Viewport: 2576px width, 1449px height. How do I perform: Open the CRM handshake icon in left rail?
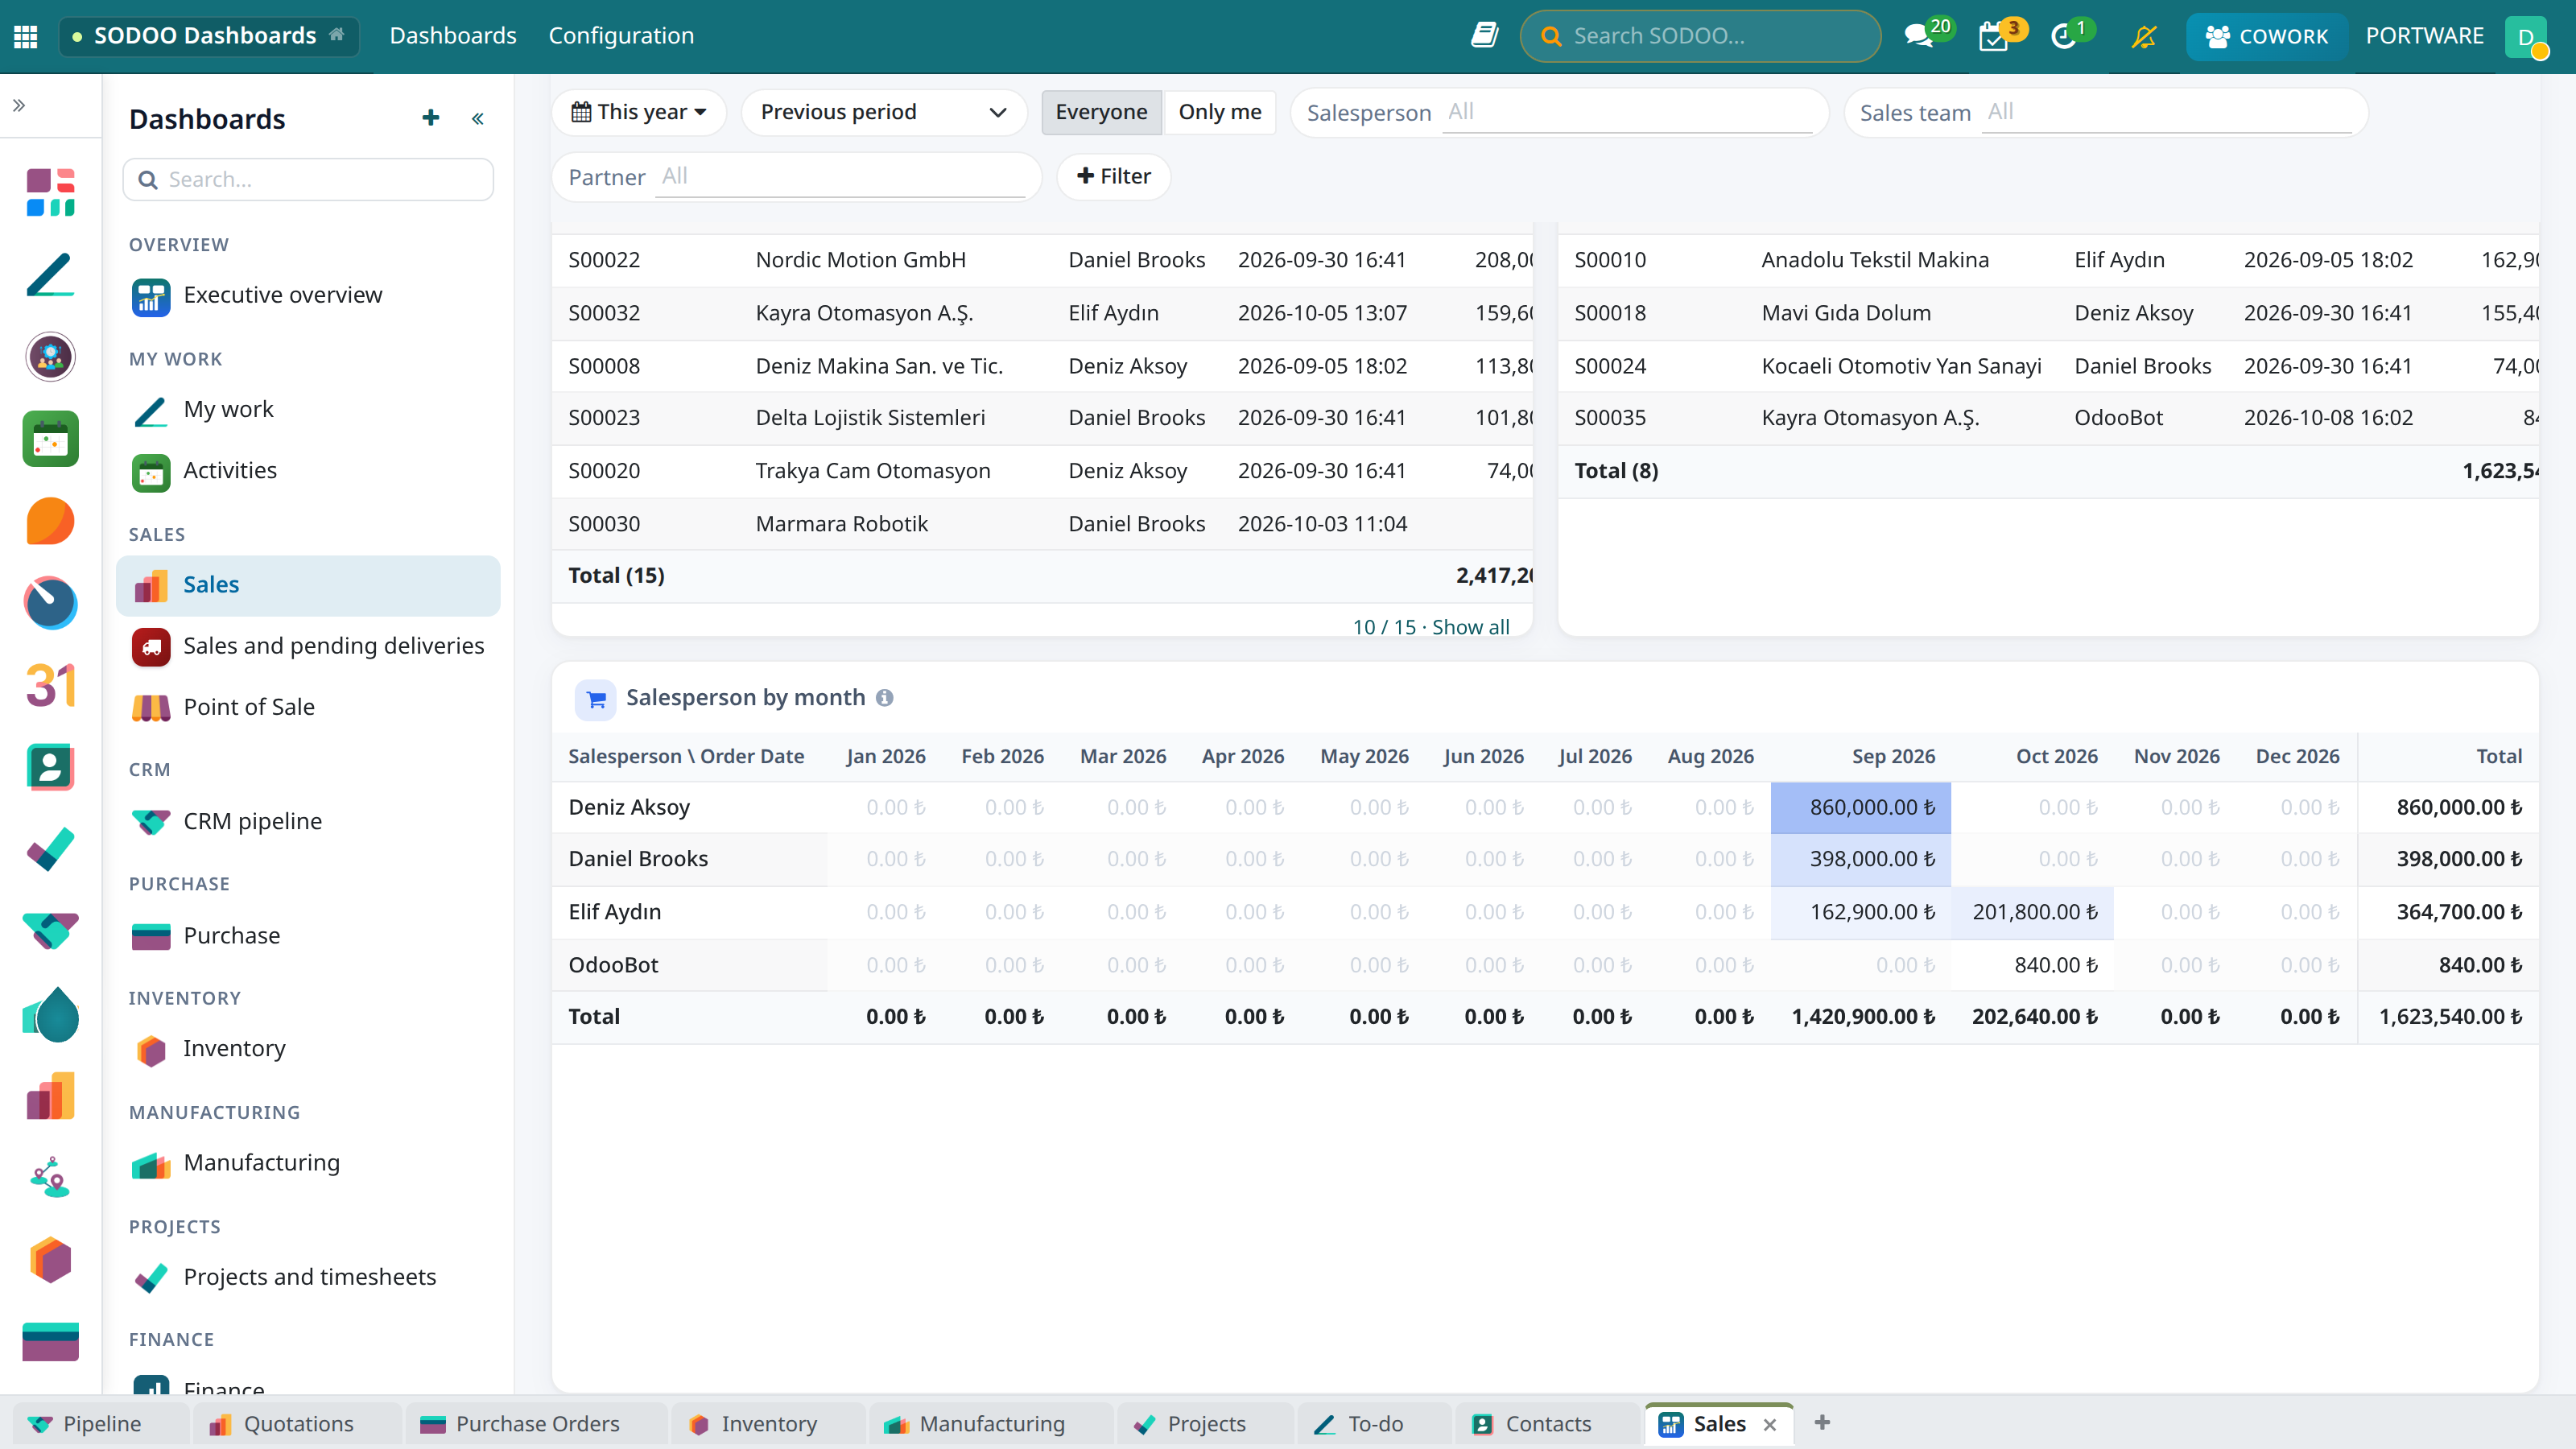50,931
